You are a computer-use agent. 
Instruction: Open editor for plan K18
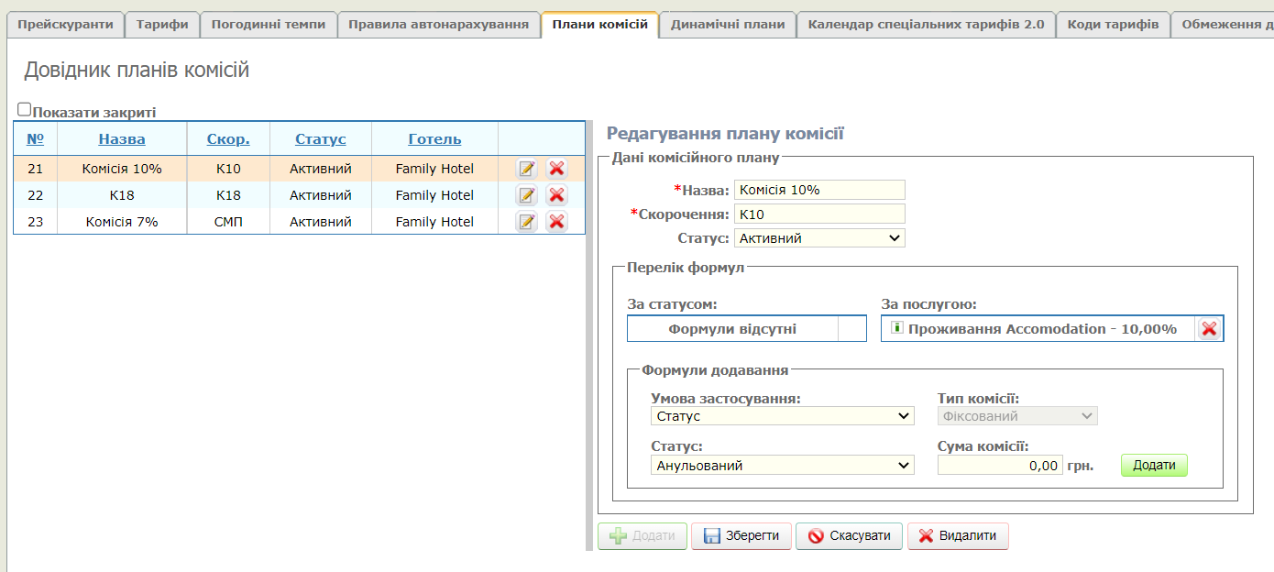pyautogui.click(x=526, y=195)
